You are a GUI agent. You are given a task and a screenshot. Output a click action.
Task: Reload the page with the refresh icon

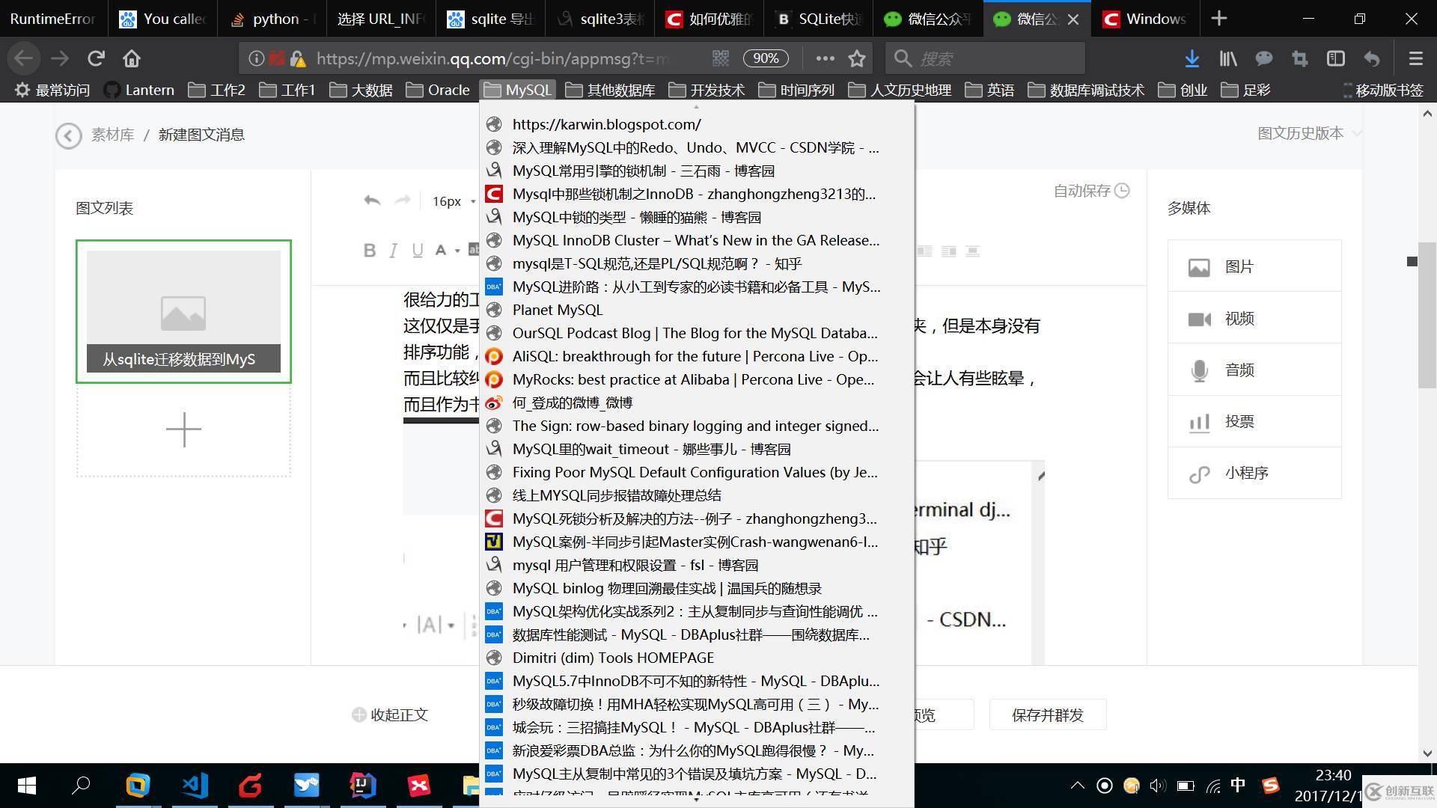tap(96, 58)
